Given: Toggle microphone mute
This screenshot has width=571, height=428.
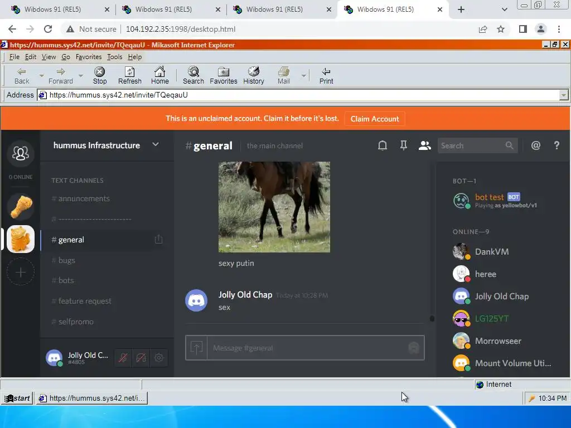Looking at the screenshot, I should point(123,358).
